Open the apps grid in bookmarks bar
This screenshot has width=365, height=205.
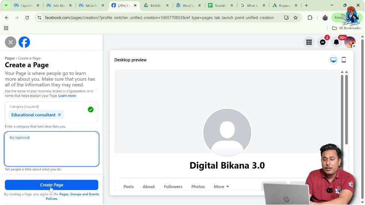pyautogui.click(x=6, y=28)
